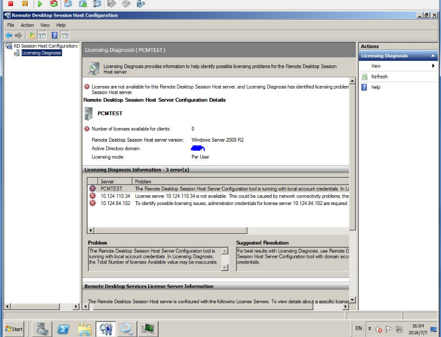The image size is (441, 337).
Task: Launch PowerShell from the taskbar
Action: [x=63, y=329]
